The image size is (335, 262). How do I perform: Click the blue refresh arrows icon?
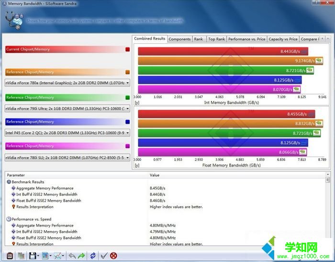(93, 256)
